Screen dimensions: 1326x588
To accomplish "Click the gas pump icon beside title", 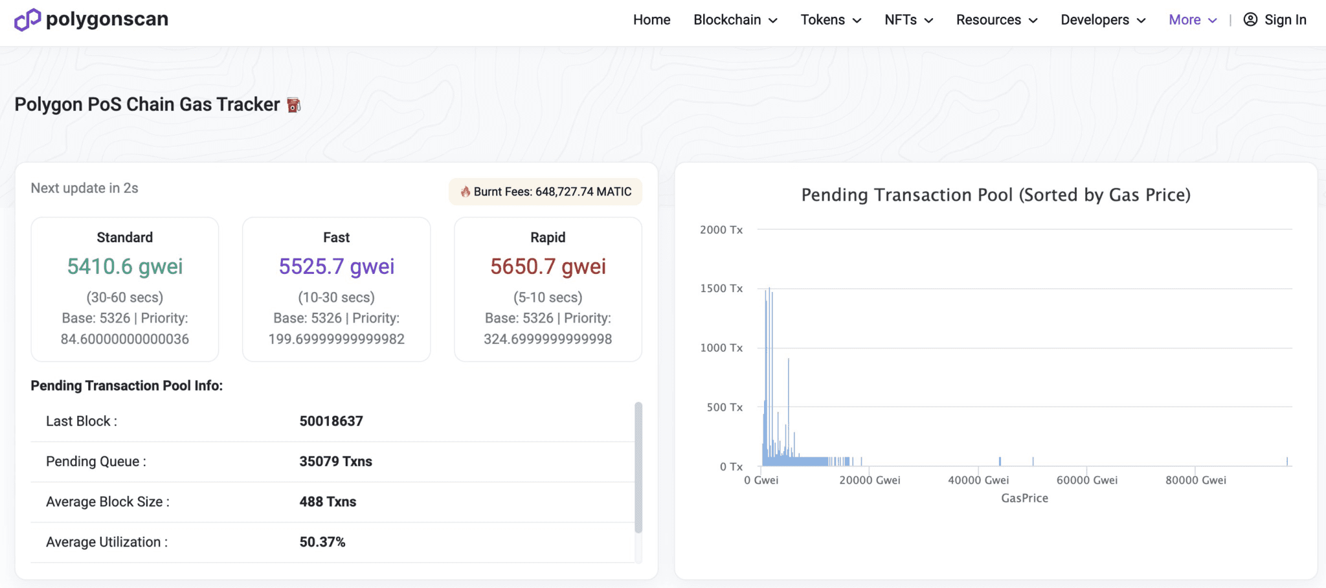I will pos(294,105).
